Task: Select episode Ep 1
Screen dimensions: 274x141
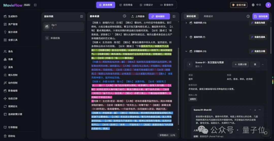Action: [63, 27]
